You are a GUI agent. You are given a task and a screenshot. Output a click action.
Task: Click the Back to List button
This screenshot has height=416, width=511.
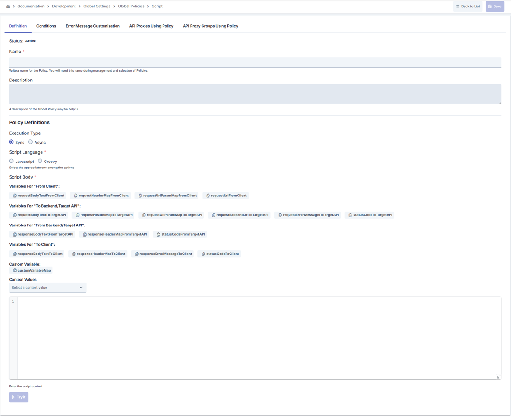coord(468,6)
